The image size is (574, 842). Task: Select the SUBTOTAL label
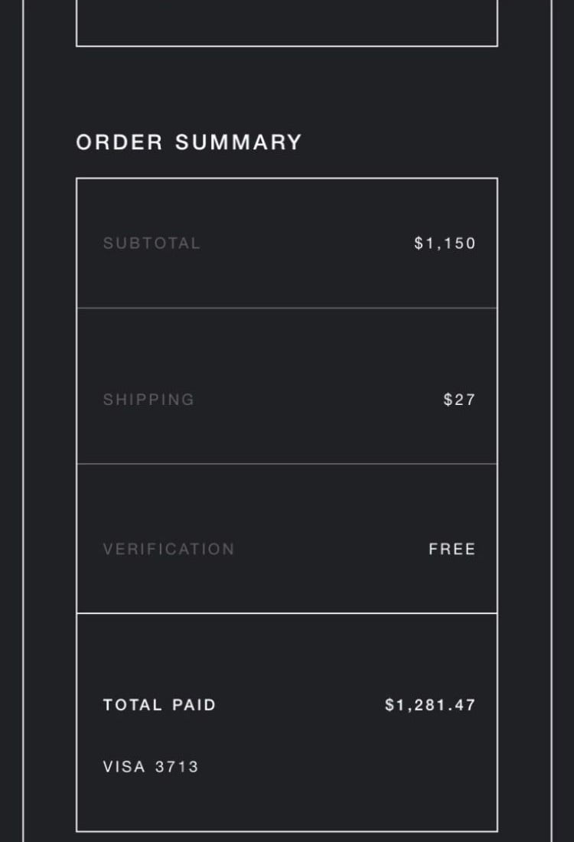[x=152, y=243]
